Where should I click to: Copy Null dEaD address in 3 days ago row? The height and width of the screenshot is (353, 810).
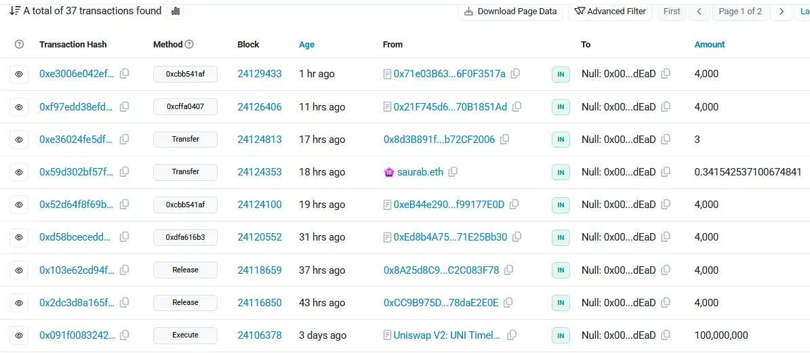pos(666,335)
